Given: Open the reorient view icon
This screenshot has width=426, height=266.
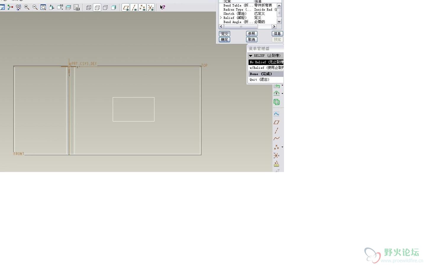Looking at the screenshot, I should (x=51, y=7).
